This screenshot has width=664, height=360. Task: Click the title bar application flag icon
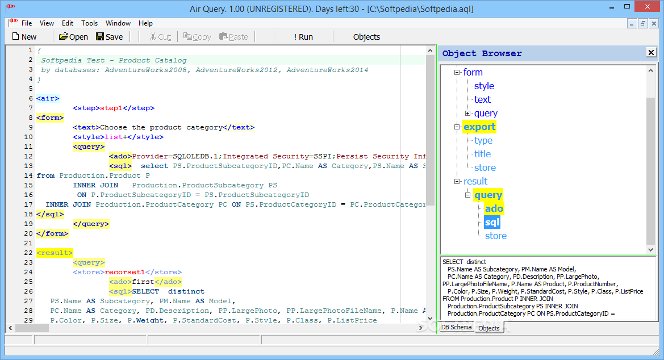click(10, 7)
